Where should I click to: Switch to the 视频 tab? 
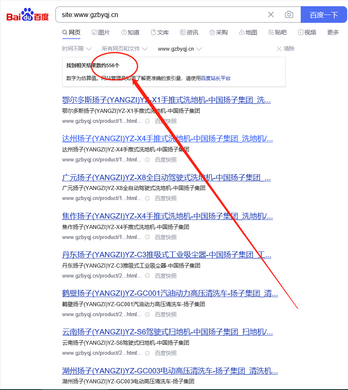(x=307, y=32)
